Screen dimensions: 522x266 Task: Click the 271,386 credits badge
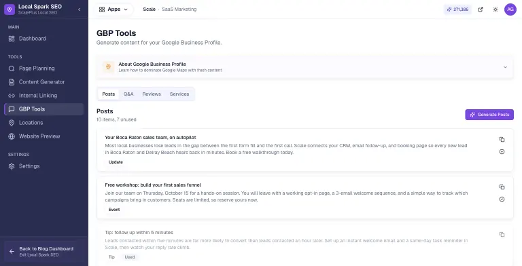457,9
